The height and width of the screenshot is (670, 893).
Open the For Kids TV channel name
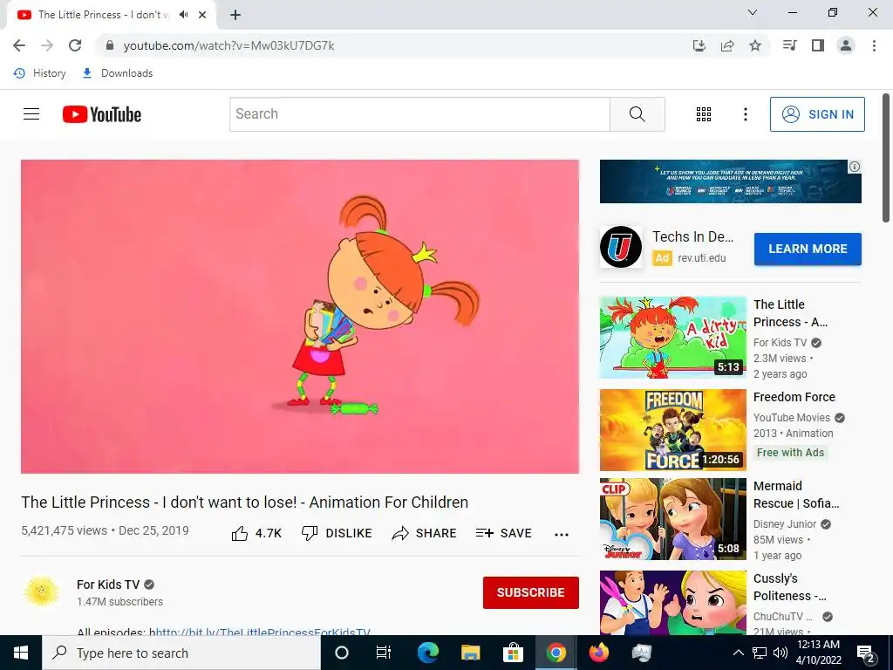107,585
